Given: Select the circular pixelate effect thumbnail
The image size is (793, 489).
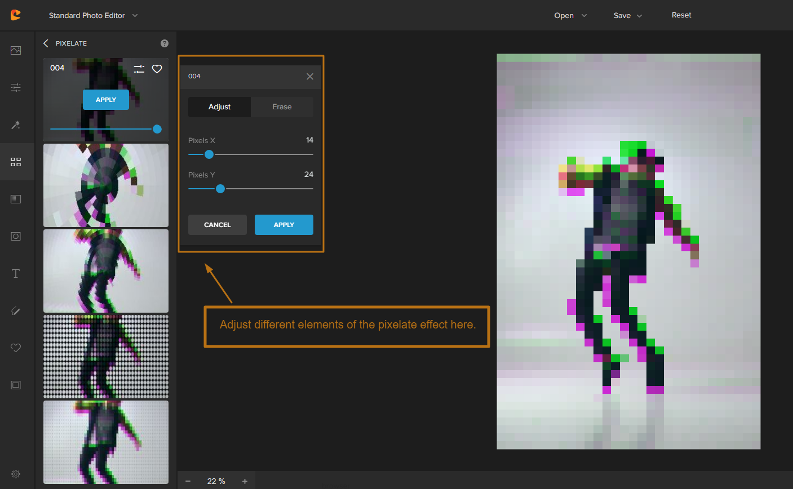Looking at the screenshot, I should pos(106,185).
